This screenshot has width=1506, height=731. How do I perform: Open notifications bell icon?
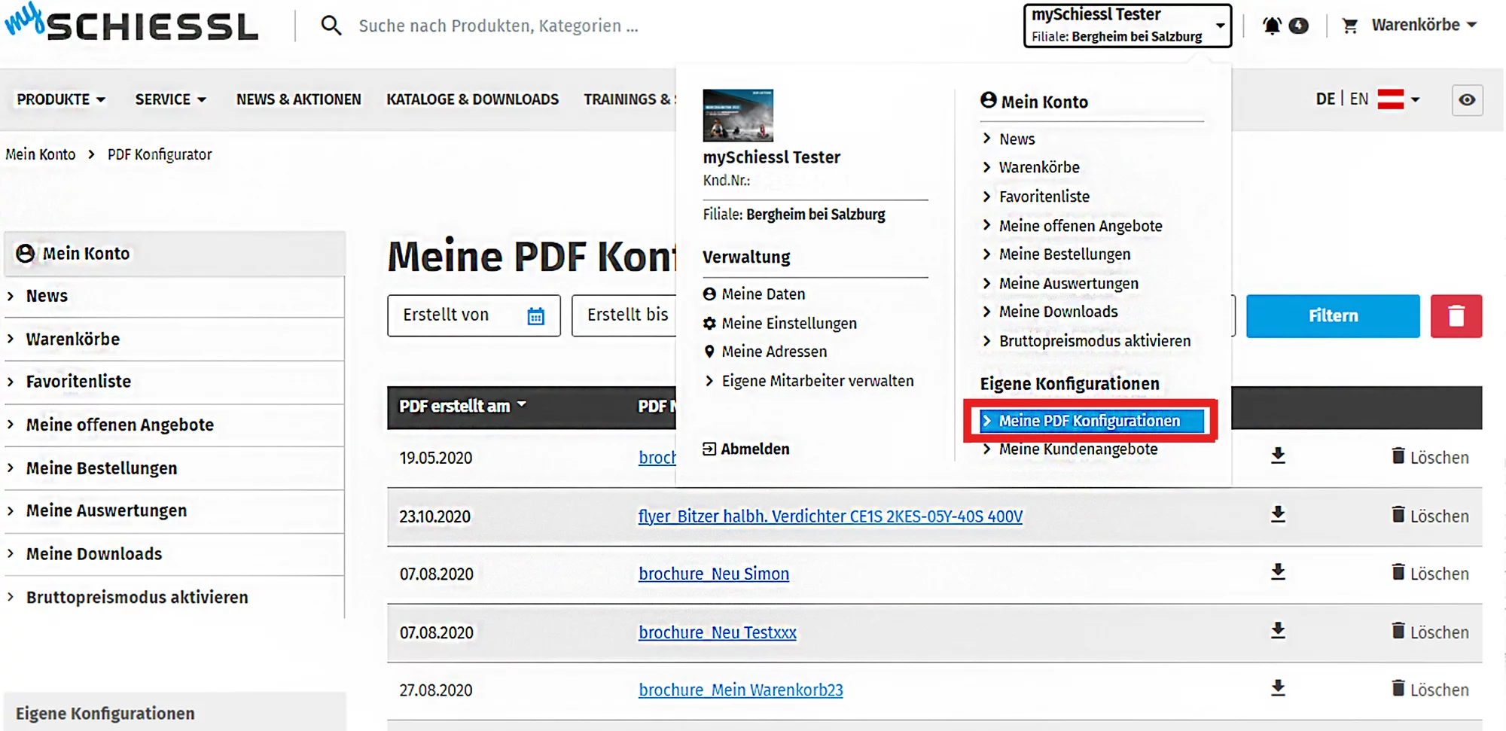click(1272, 26)
